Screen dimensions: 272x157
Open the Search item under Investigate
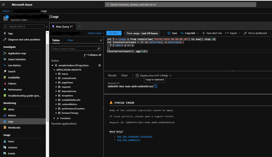pos(11,71)
